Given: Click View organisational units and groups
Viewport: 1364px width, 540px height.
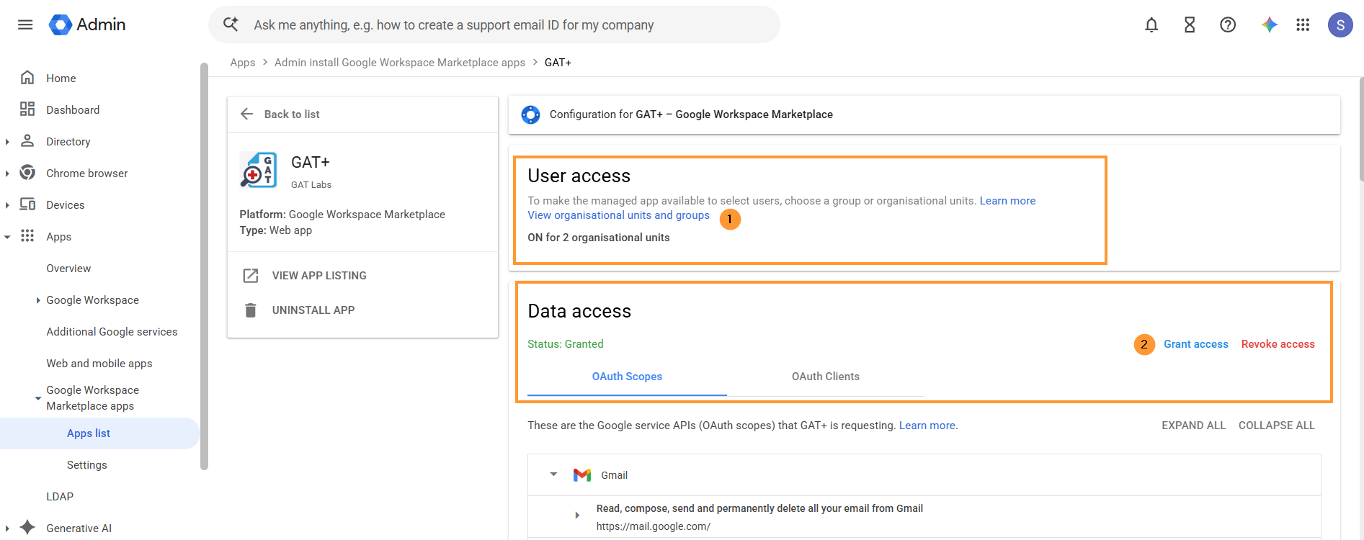Looking at the screenshot, I should coord(618,215).
